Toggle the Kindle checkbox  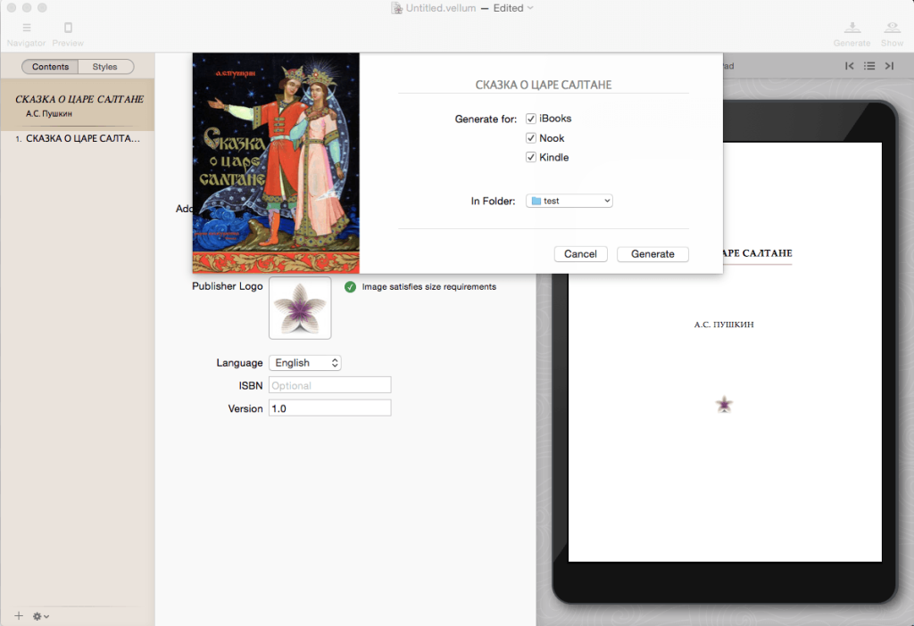530,157
